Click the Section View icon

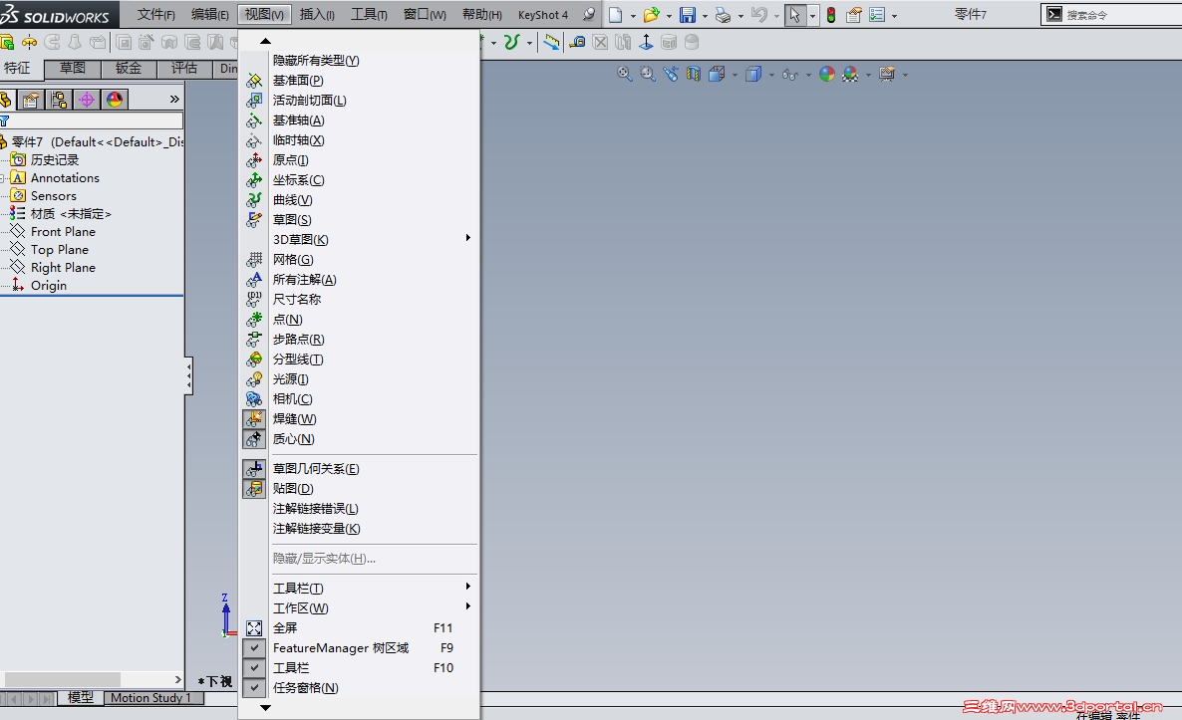pos(694,74)
